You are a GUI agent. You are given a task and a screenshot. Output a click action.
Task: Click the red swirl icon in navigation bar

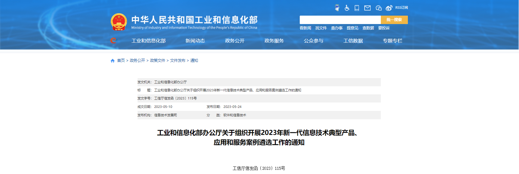click(113, 41)
